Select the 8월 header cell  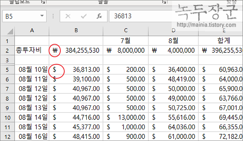pyautogui.click(x=173, y=41)
